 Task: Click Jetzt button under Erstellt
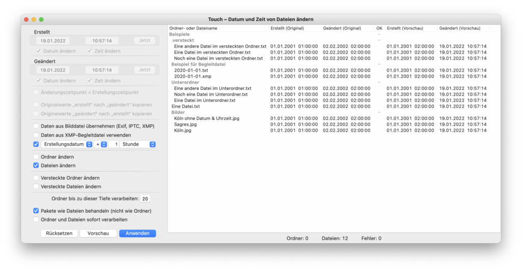click(144, 41)
